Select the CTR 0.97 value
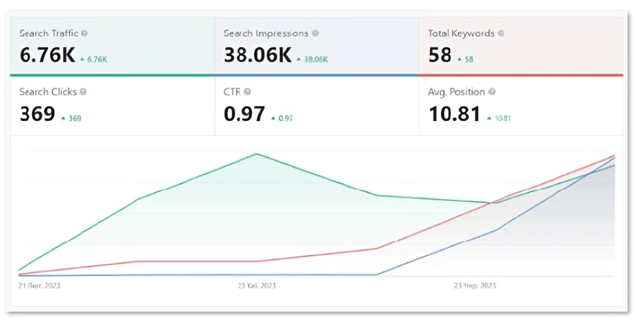This screenshot has width=636, height=320. 244,114
